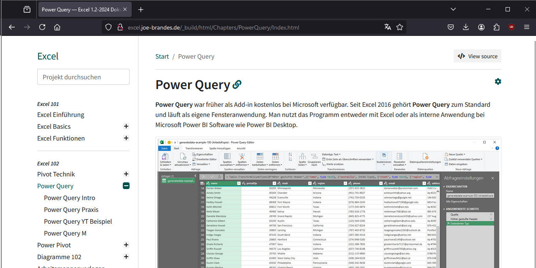Copy permalink icon beside Power Query heading

[x=237, y=85]
